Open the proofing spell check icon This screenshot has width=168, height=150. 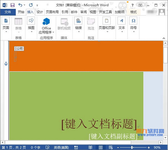point(47,147)
